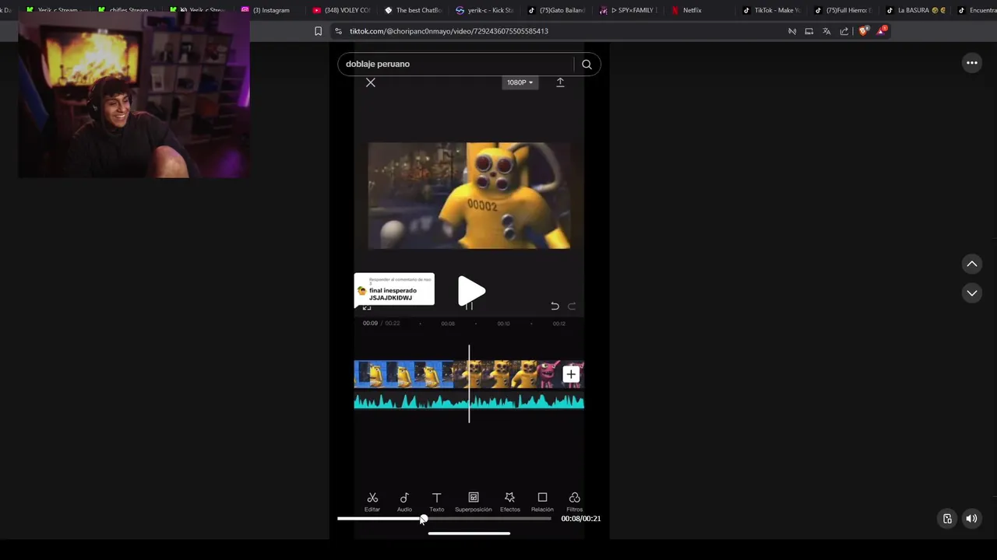Select the Superposición overlay tool
This screenshot has width=997, height=560.
tap(474, 502)
